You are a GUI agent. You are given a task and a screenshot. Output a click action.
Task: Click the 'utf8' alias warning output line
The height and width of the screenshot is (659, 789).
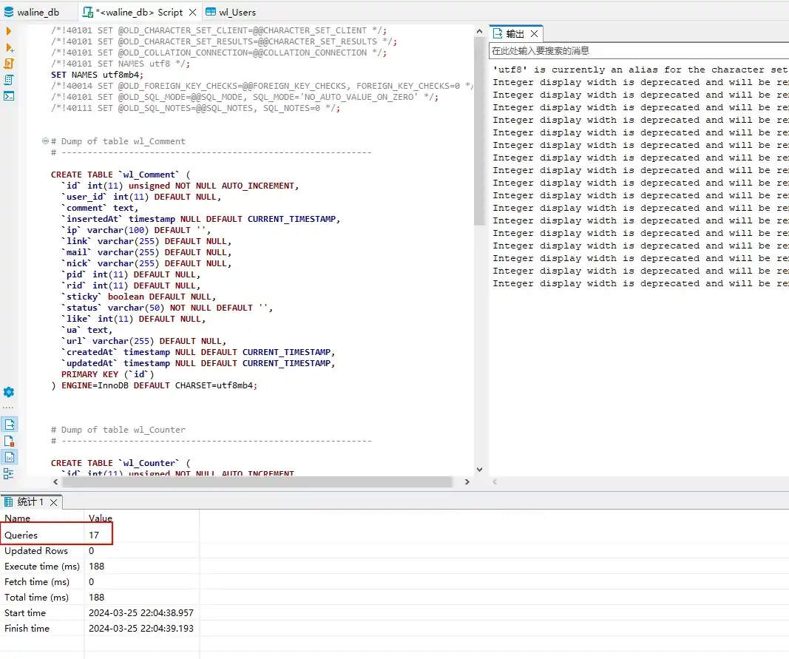tap(640, 70)
